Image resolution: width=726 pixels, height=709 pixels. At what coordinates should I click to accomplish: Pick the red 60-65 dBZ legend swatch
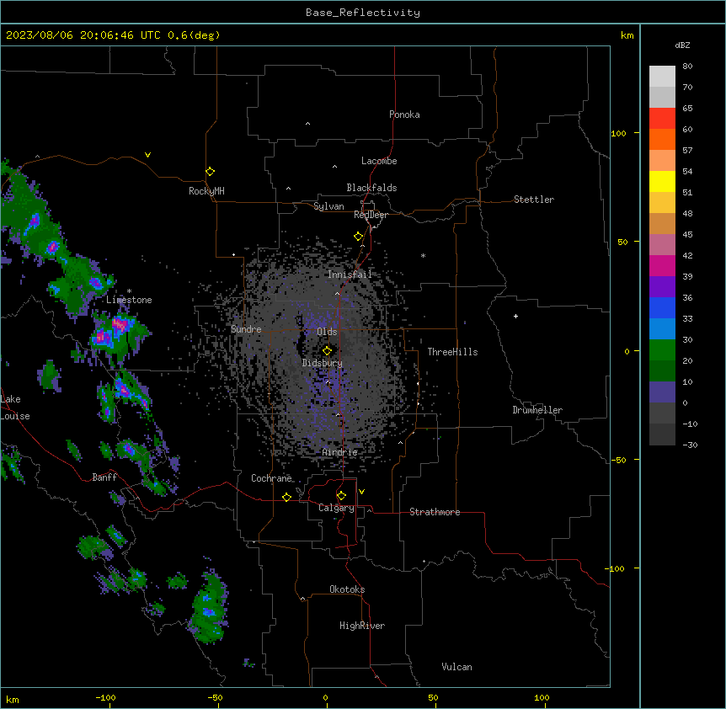(x=662, y=119)
